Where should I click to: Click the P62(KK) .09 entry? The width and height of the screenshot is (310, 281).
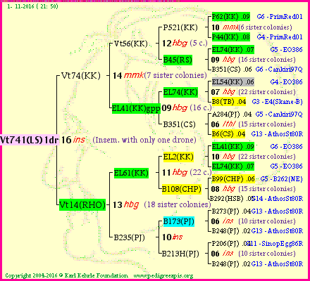(231, 17)
